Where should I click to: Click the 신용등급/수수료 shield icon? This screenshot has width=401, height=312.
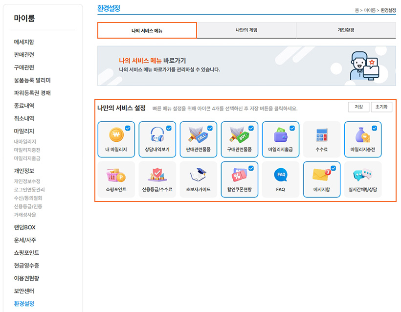[x=157, y=175]
